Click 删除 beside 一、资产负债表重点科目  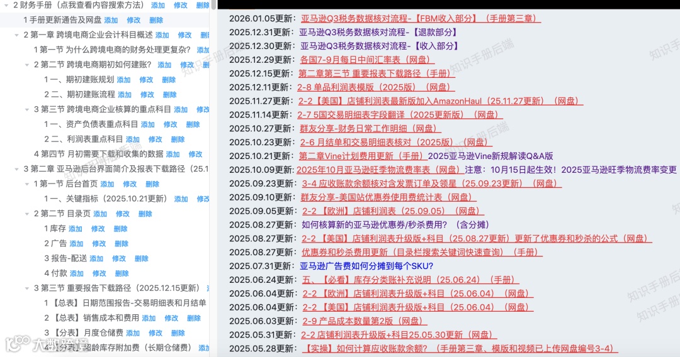(193, 124)
